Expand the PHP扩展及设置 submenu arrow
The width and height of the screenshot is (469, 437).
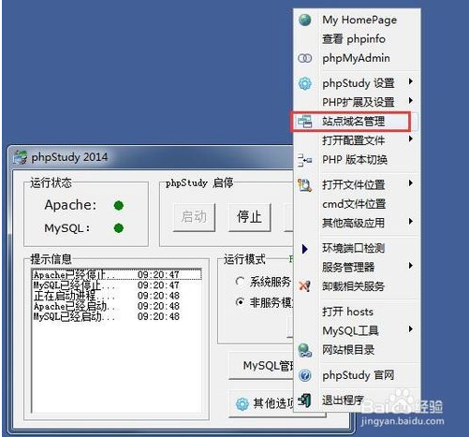pos(411,101)
